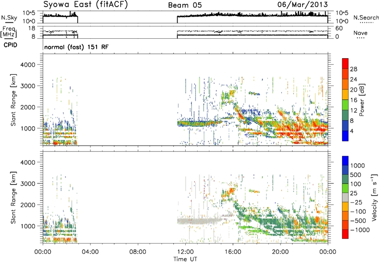Click the blue bottom segment of power color bar

pyautogui.click(x=345, y=136)
